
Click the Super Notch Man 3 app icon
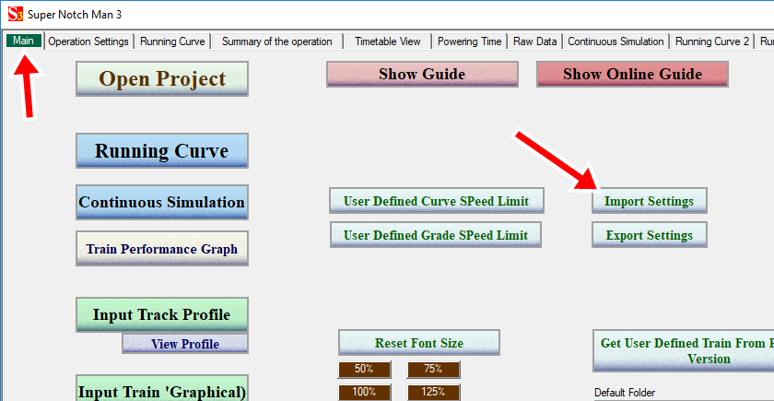pyautogui.click(x=14, y=14)
